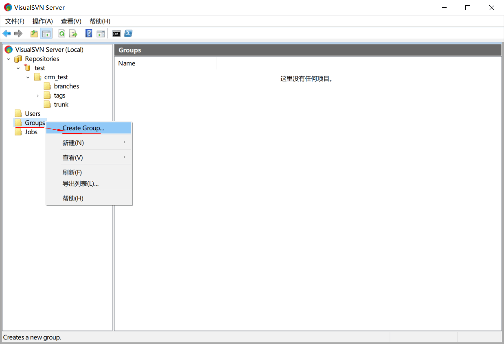
Task: Select the Groups label in tree
Action: tap(35, 123)
